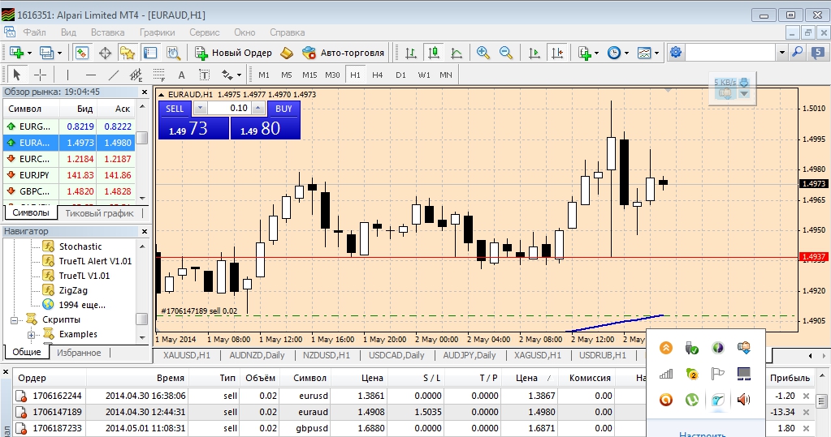
Task: Click Настроить link in tray popup
Action: [x=702, y=434]
